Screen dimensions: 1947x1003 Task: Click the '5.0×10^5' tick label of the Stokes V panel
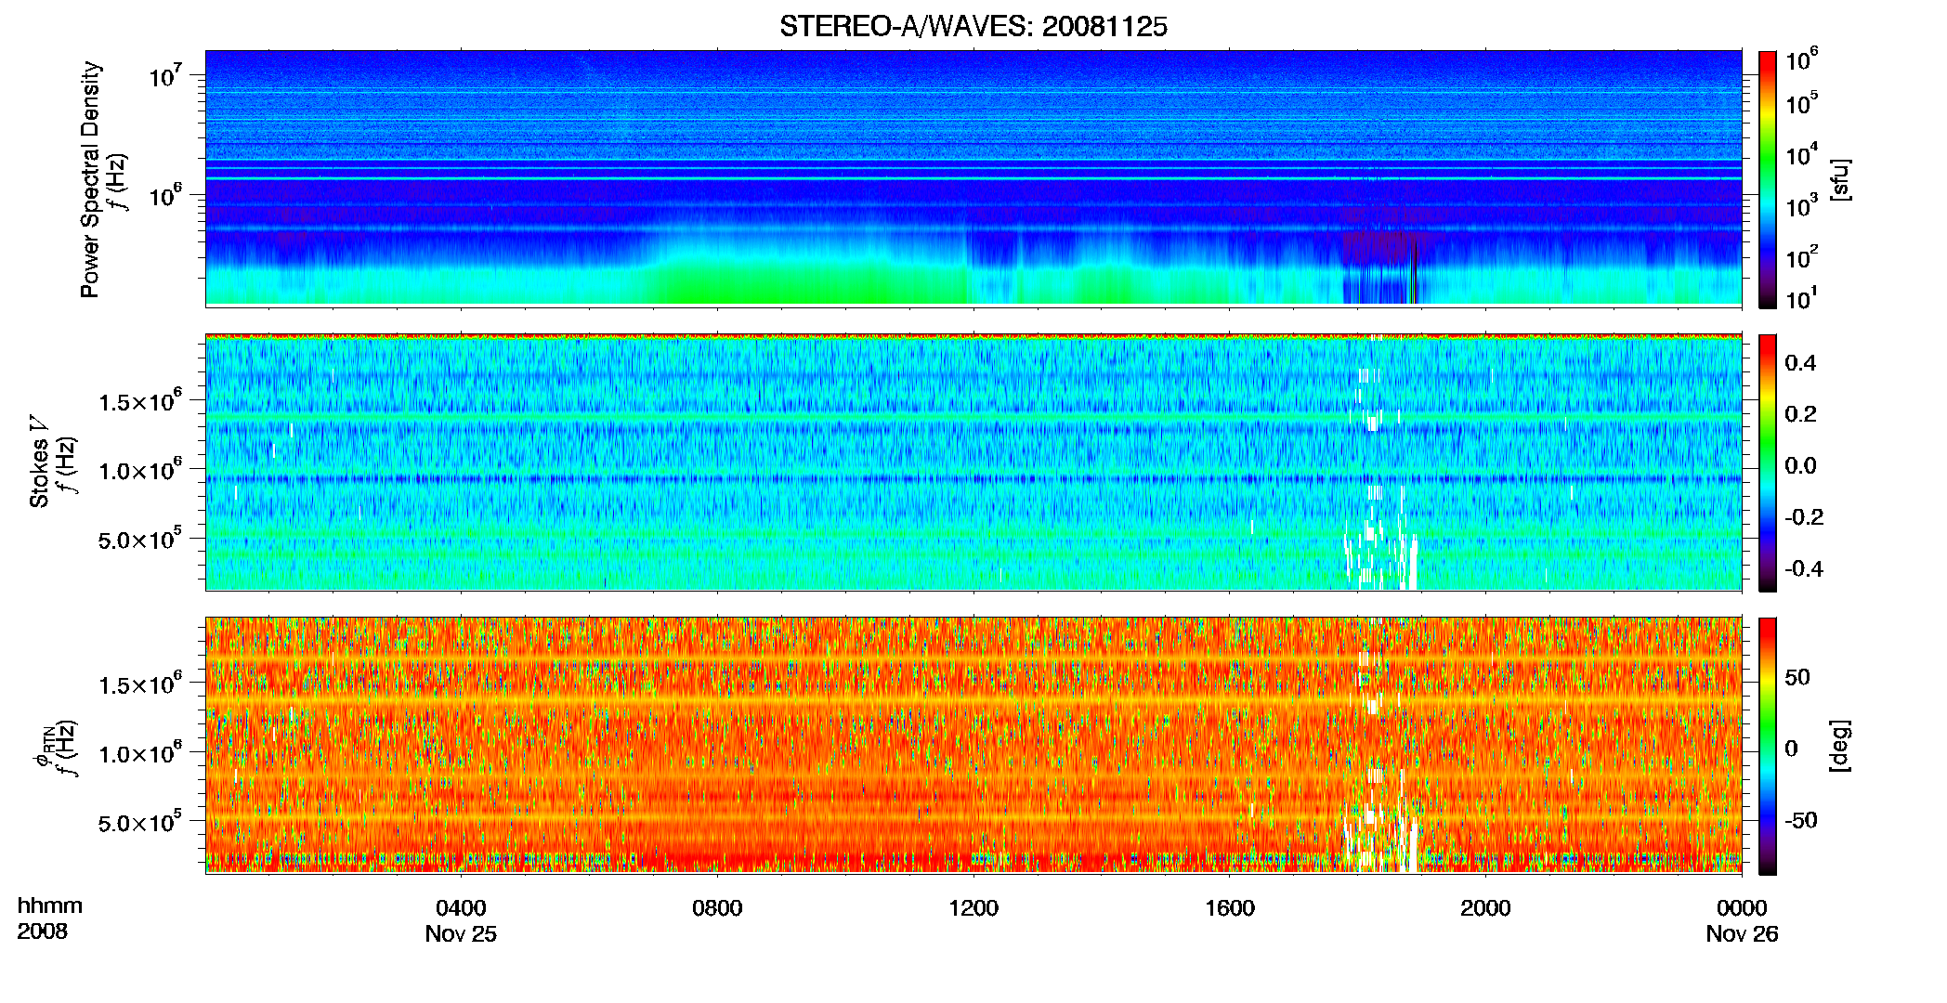coord(139,539)
